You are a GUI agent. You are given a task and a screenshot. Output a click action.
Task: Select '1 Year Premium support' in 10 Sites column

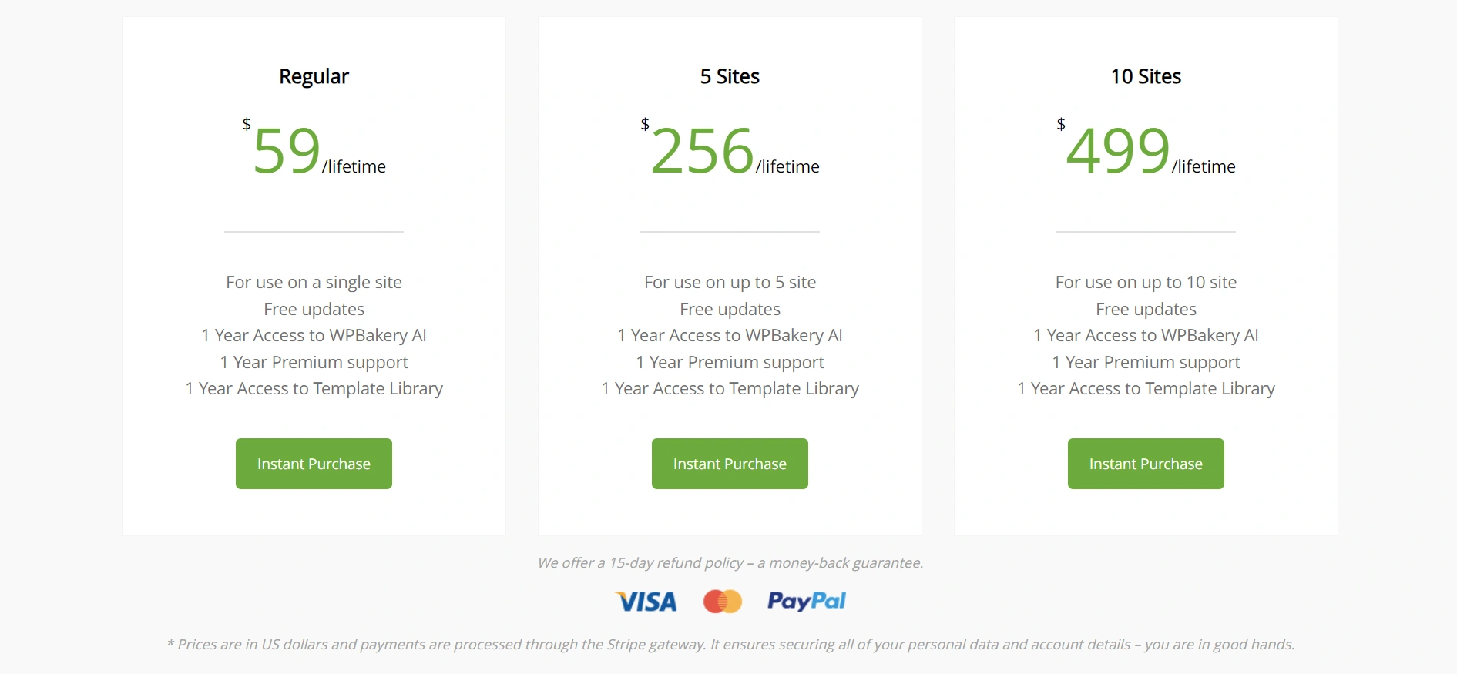1146,362
